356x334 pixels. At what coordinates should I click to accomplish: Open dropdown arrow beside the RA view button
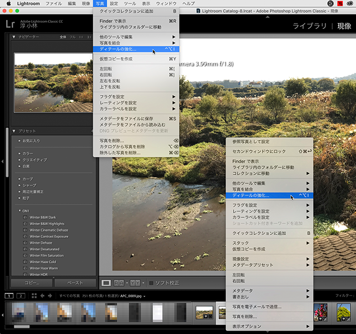point(127,283)
